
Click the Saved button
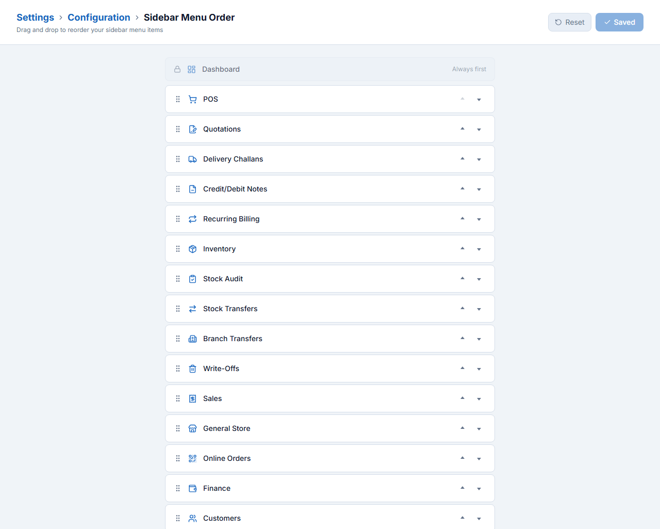619,22
